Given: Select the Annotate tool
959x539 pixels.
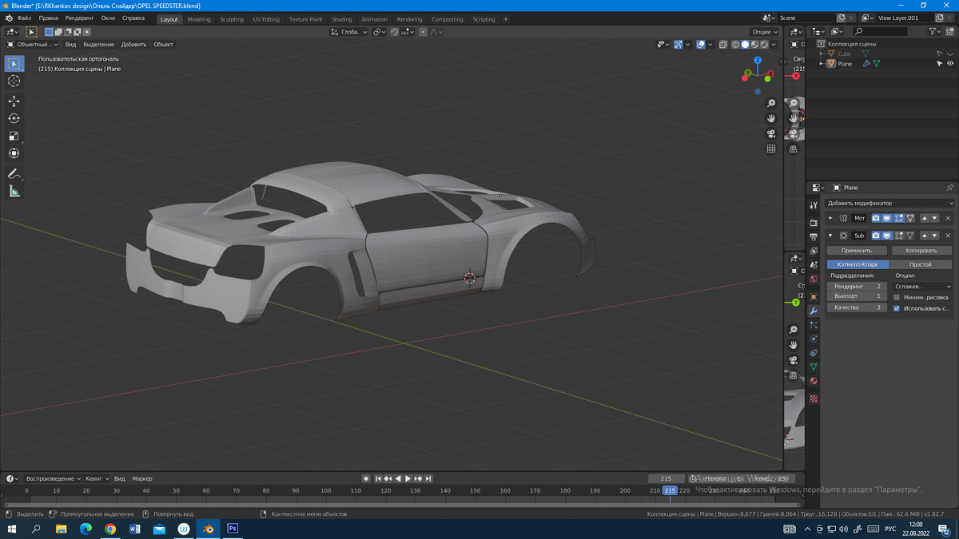Looking at the screenshot, I should tap(14, 174).
